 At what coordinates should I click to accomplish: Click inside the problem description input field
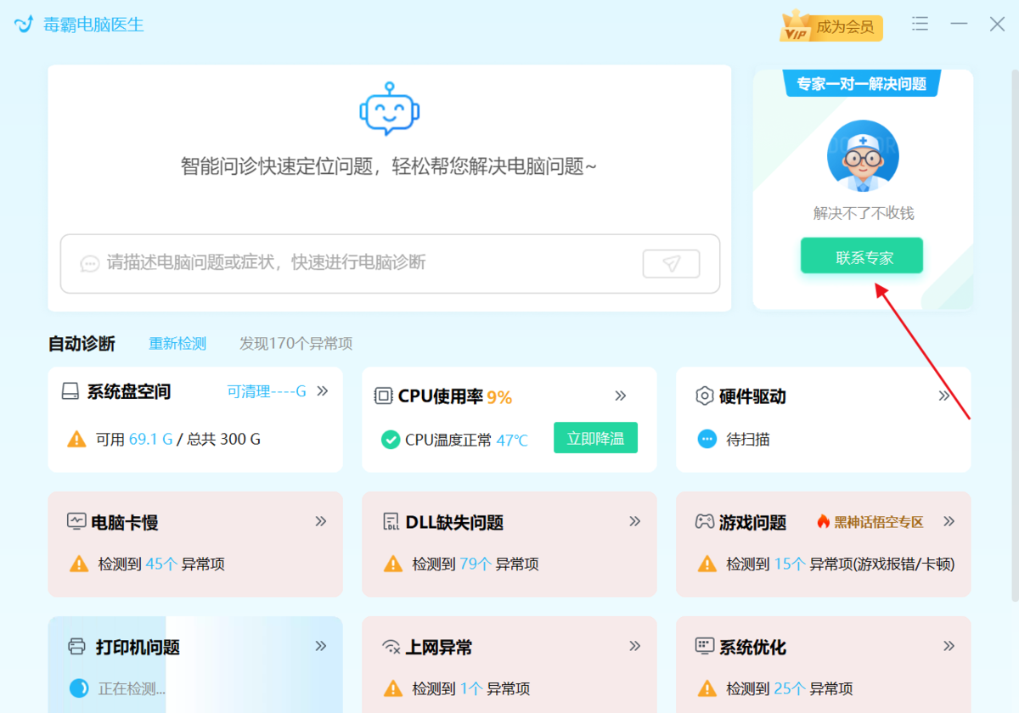click(x=340, y=264)
